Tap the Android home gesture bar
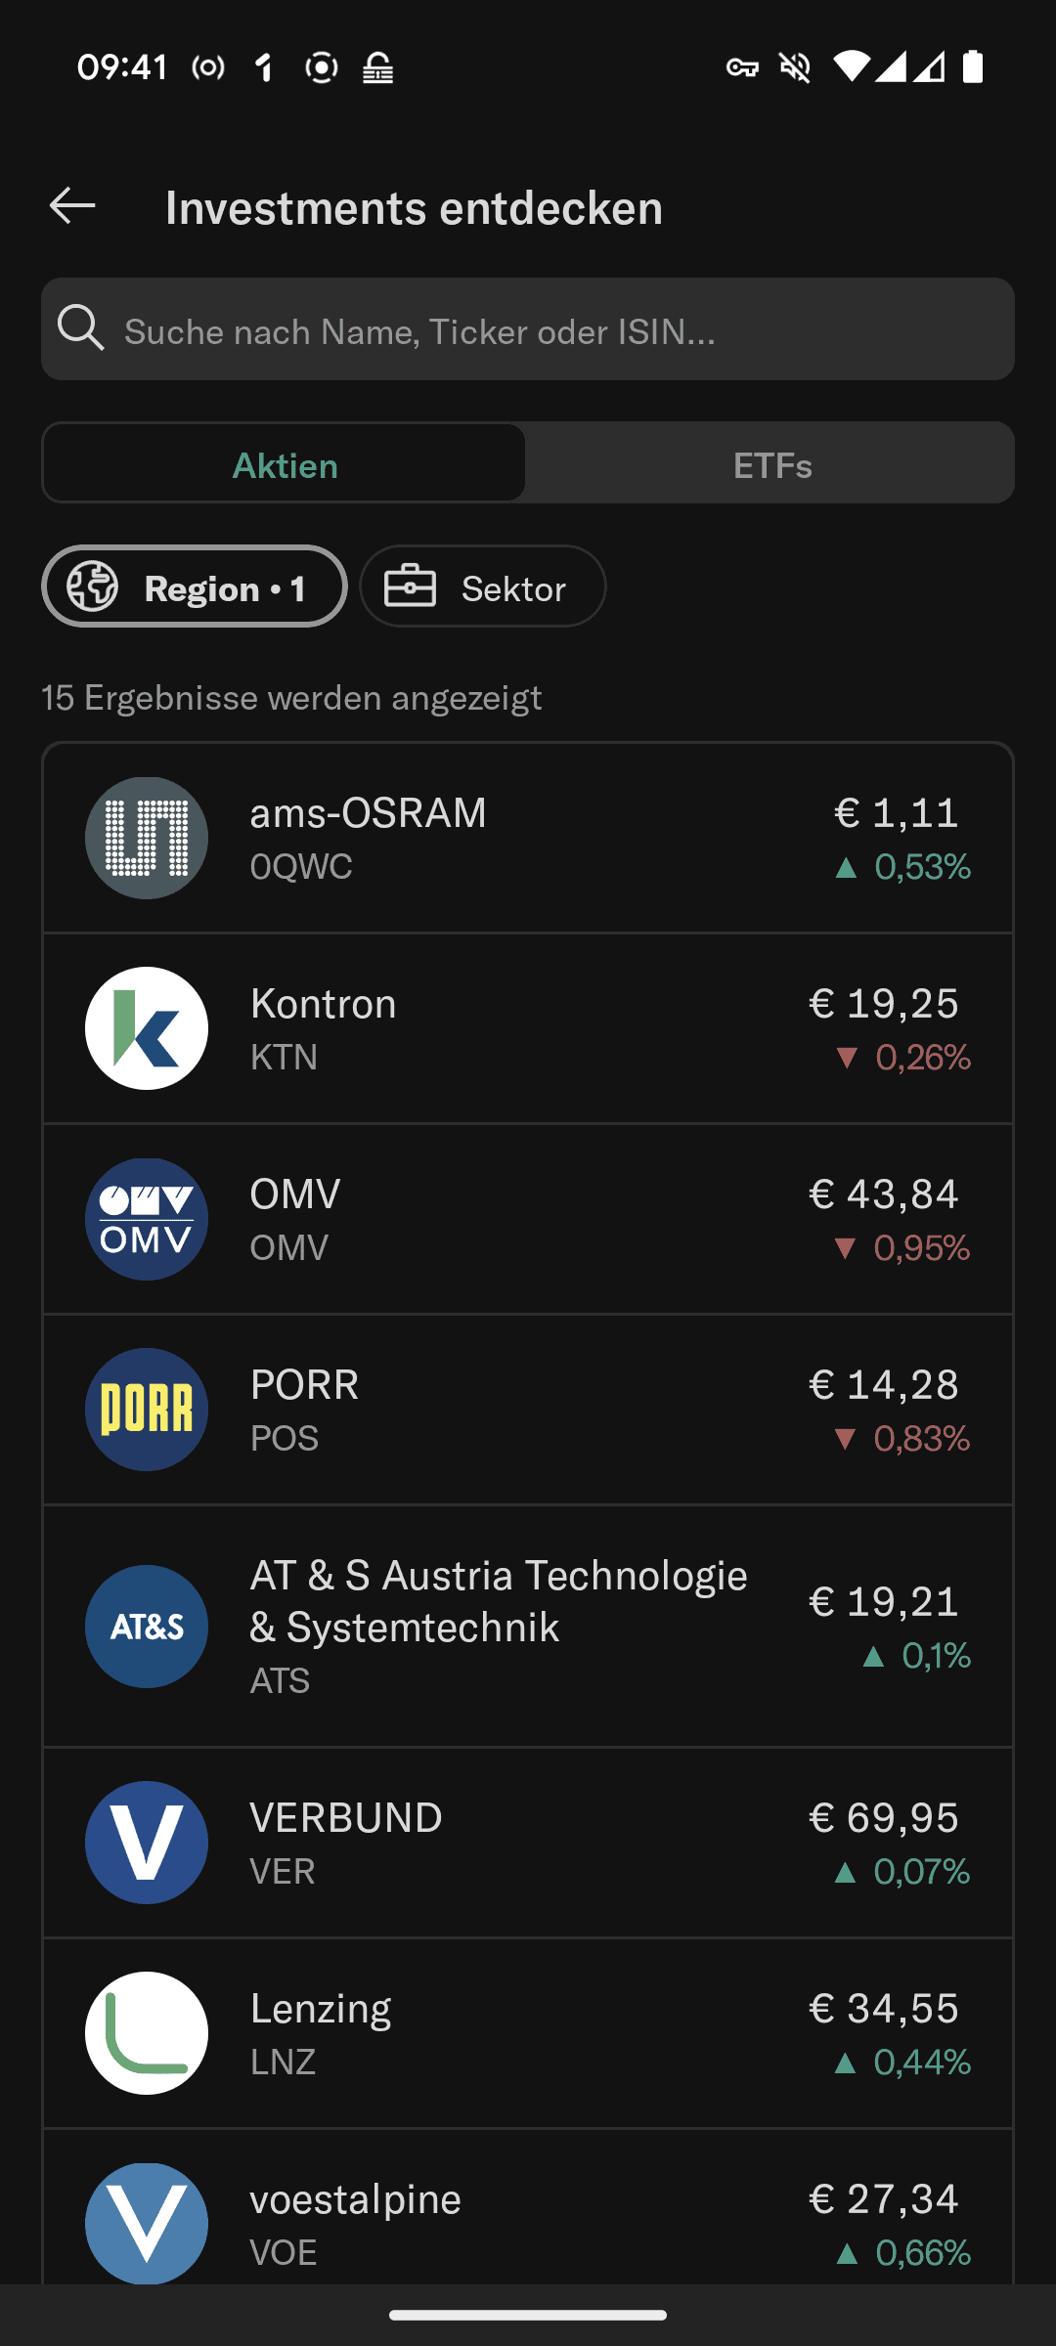The image size is (1056, 2346). click(x=528, y=2315)
